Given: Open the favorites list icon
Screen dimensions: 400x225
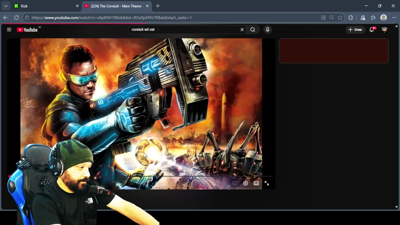Looking at the screenshot, I should tap(373, 17).
